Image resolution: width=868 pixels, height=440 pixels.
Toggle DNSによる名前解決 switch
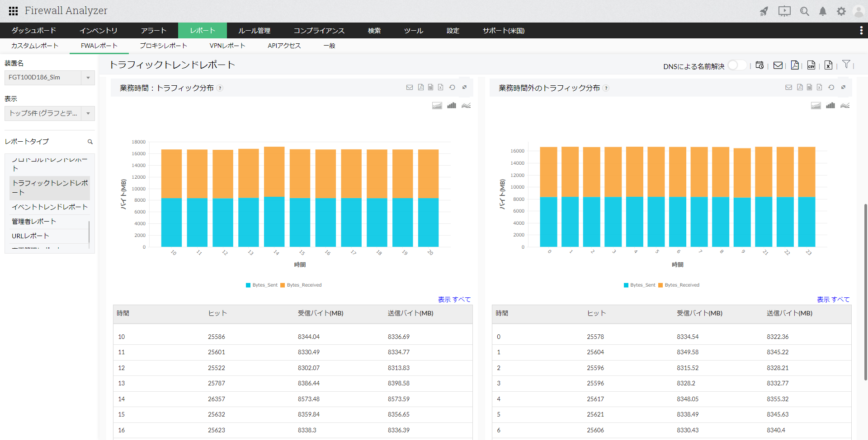[737, 65]
